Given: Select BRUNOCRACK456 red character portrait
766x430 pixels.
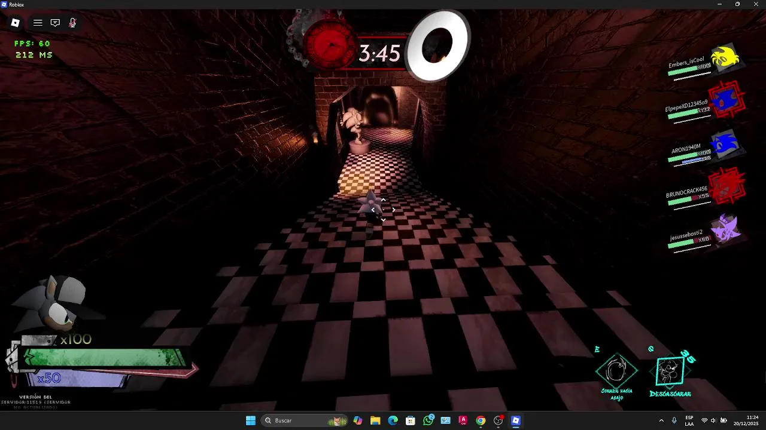Looking at the screenshot, I should (x=728, y=186).
